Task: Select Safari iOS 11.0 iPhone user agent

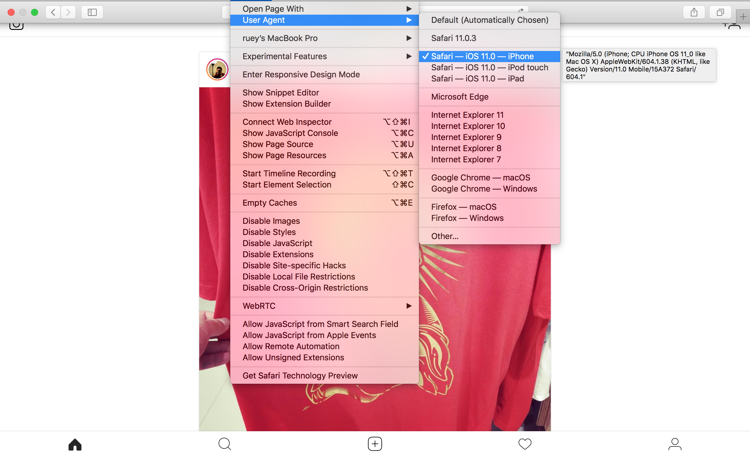Action: [489, 56]
